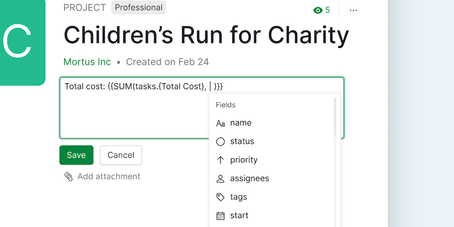Click the text icon beside name field
Image resolution: width=454 pixels, height=227 pixels.
tap(220, 123)
